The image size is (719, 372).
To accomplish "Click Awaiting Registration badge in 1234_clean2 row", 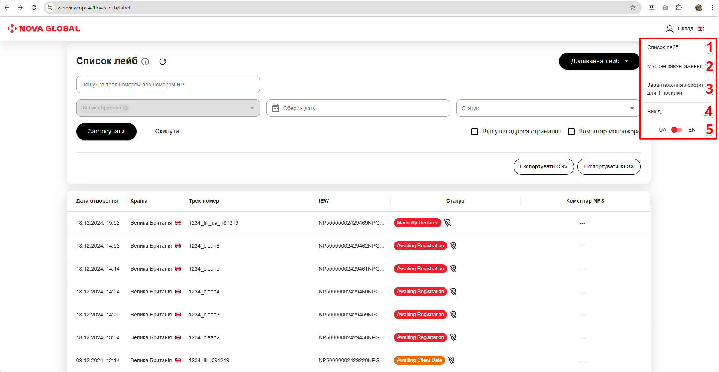I will [x=420, y=337].
